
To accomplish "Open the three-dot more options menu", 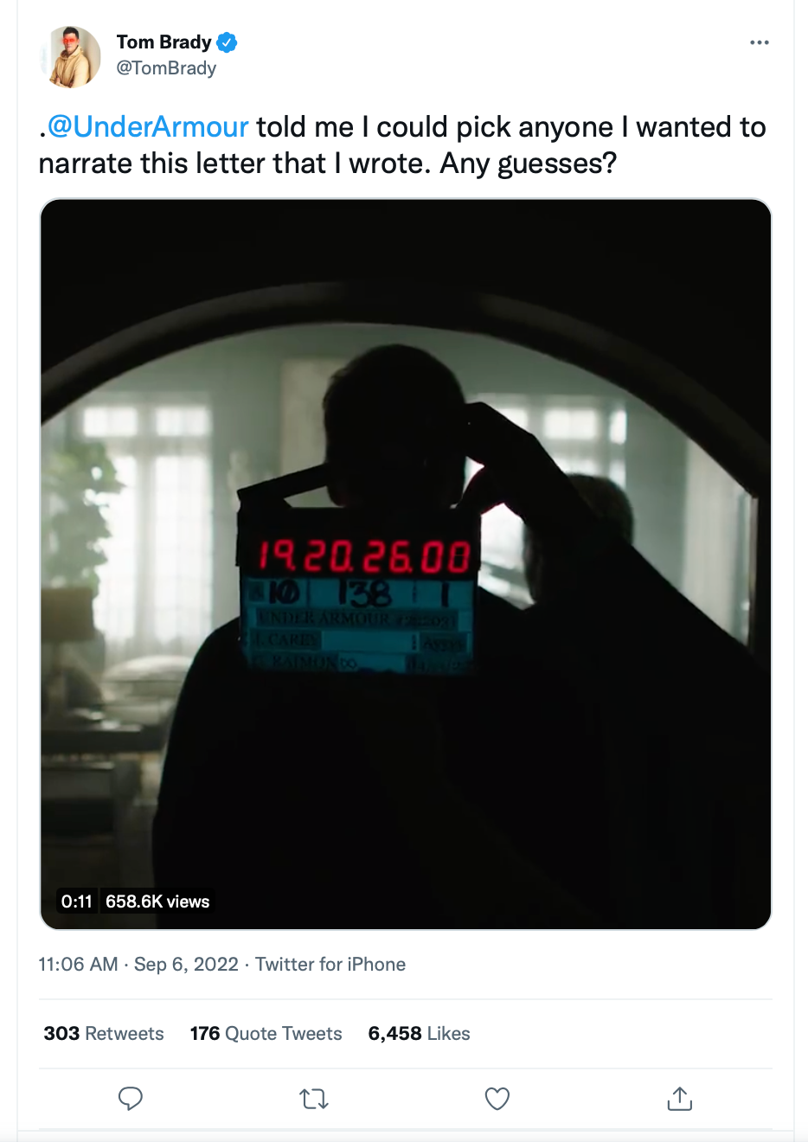I will tap(760, 42).
